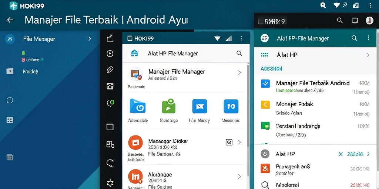379x189 pixels.
Task: Open the Monajet Podak list item
Action: (x=315, y=109)
